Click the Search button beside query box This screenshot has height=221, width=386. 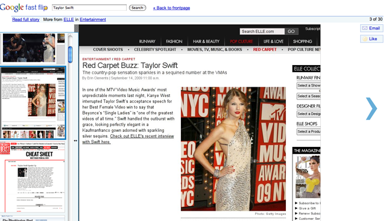click(x=138, y=8)
